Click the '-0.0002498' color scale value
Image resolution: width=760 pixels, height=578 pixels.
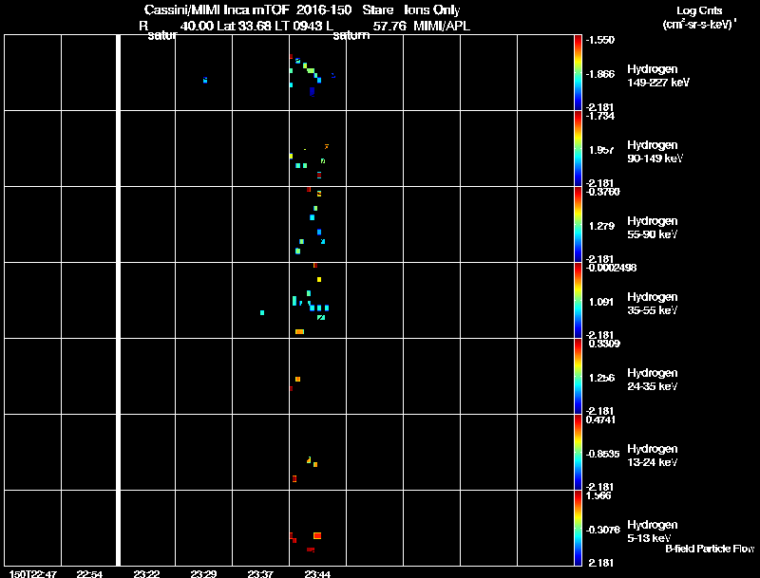(x=611, y=268)
